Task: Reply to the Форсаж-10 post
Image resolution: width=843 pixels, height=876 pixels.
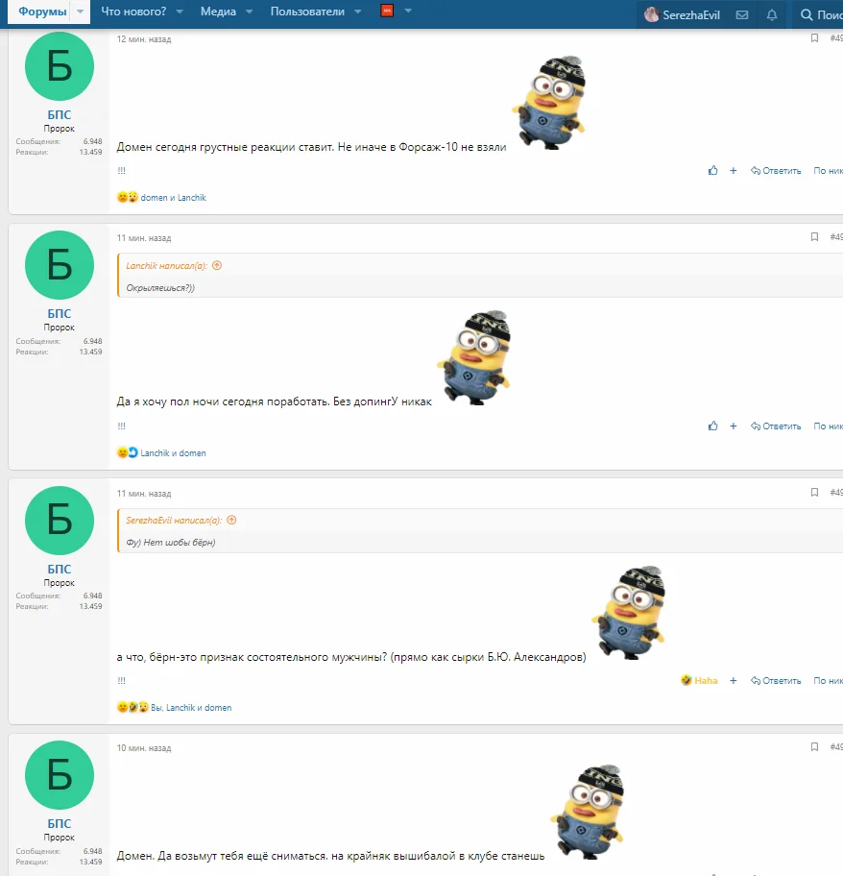Action: click(x=776, y=170)
